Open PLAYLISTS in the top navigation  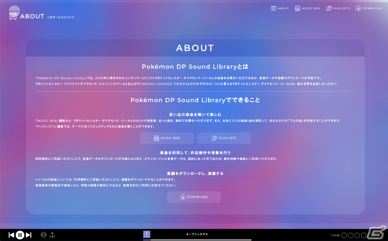pos(338,8)
